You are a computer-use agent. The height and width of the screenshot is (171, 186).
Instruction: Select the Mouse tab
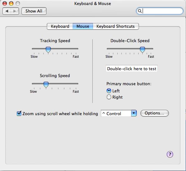83,26
